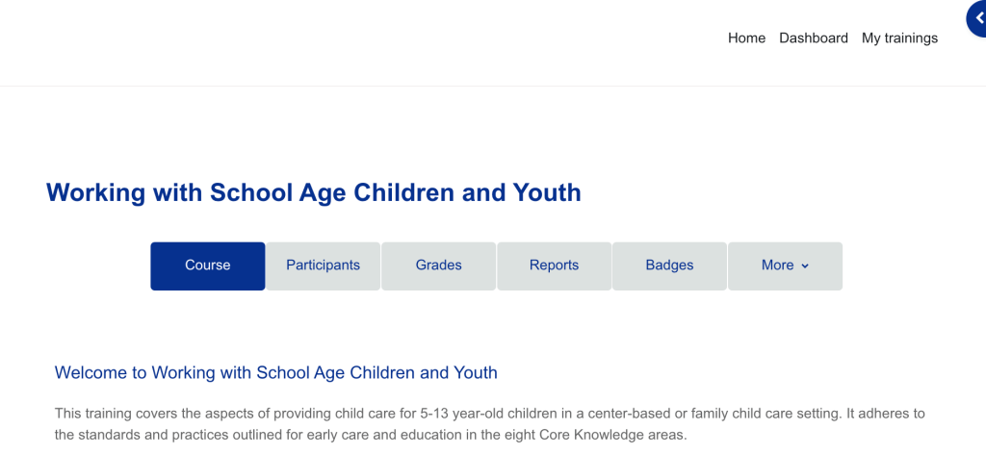986x455 pixels.
Task: Navigate to Home in the top menu
Action: click(746, 38)
